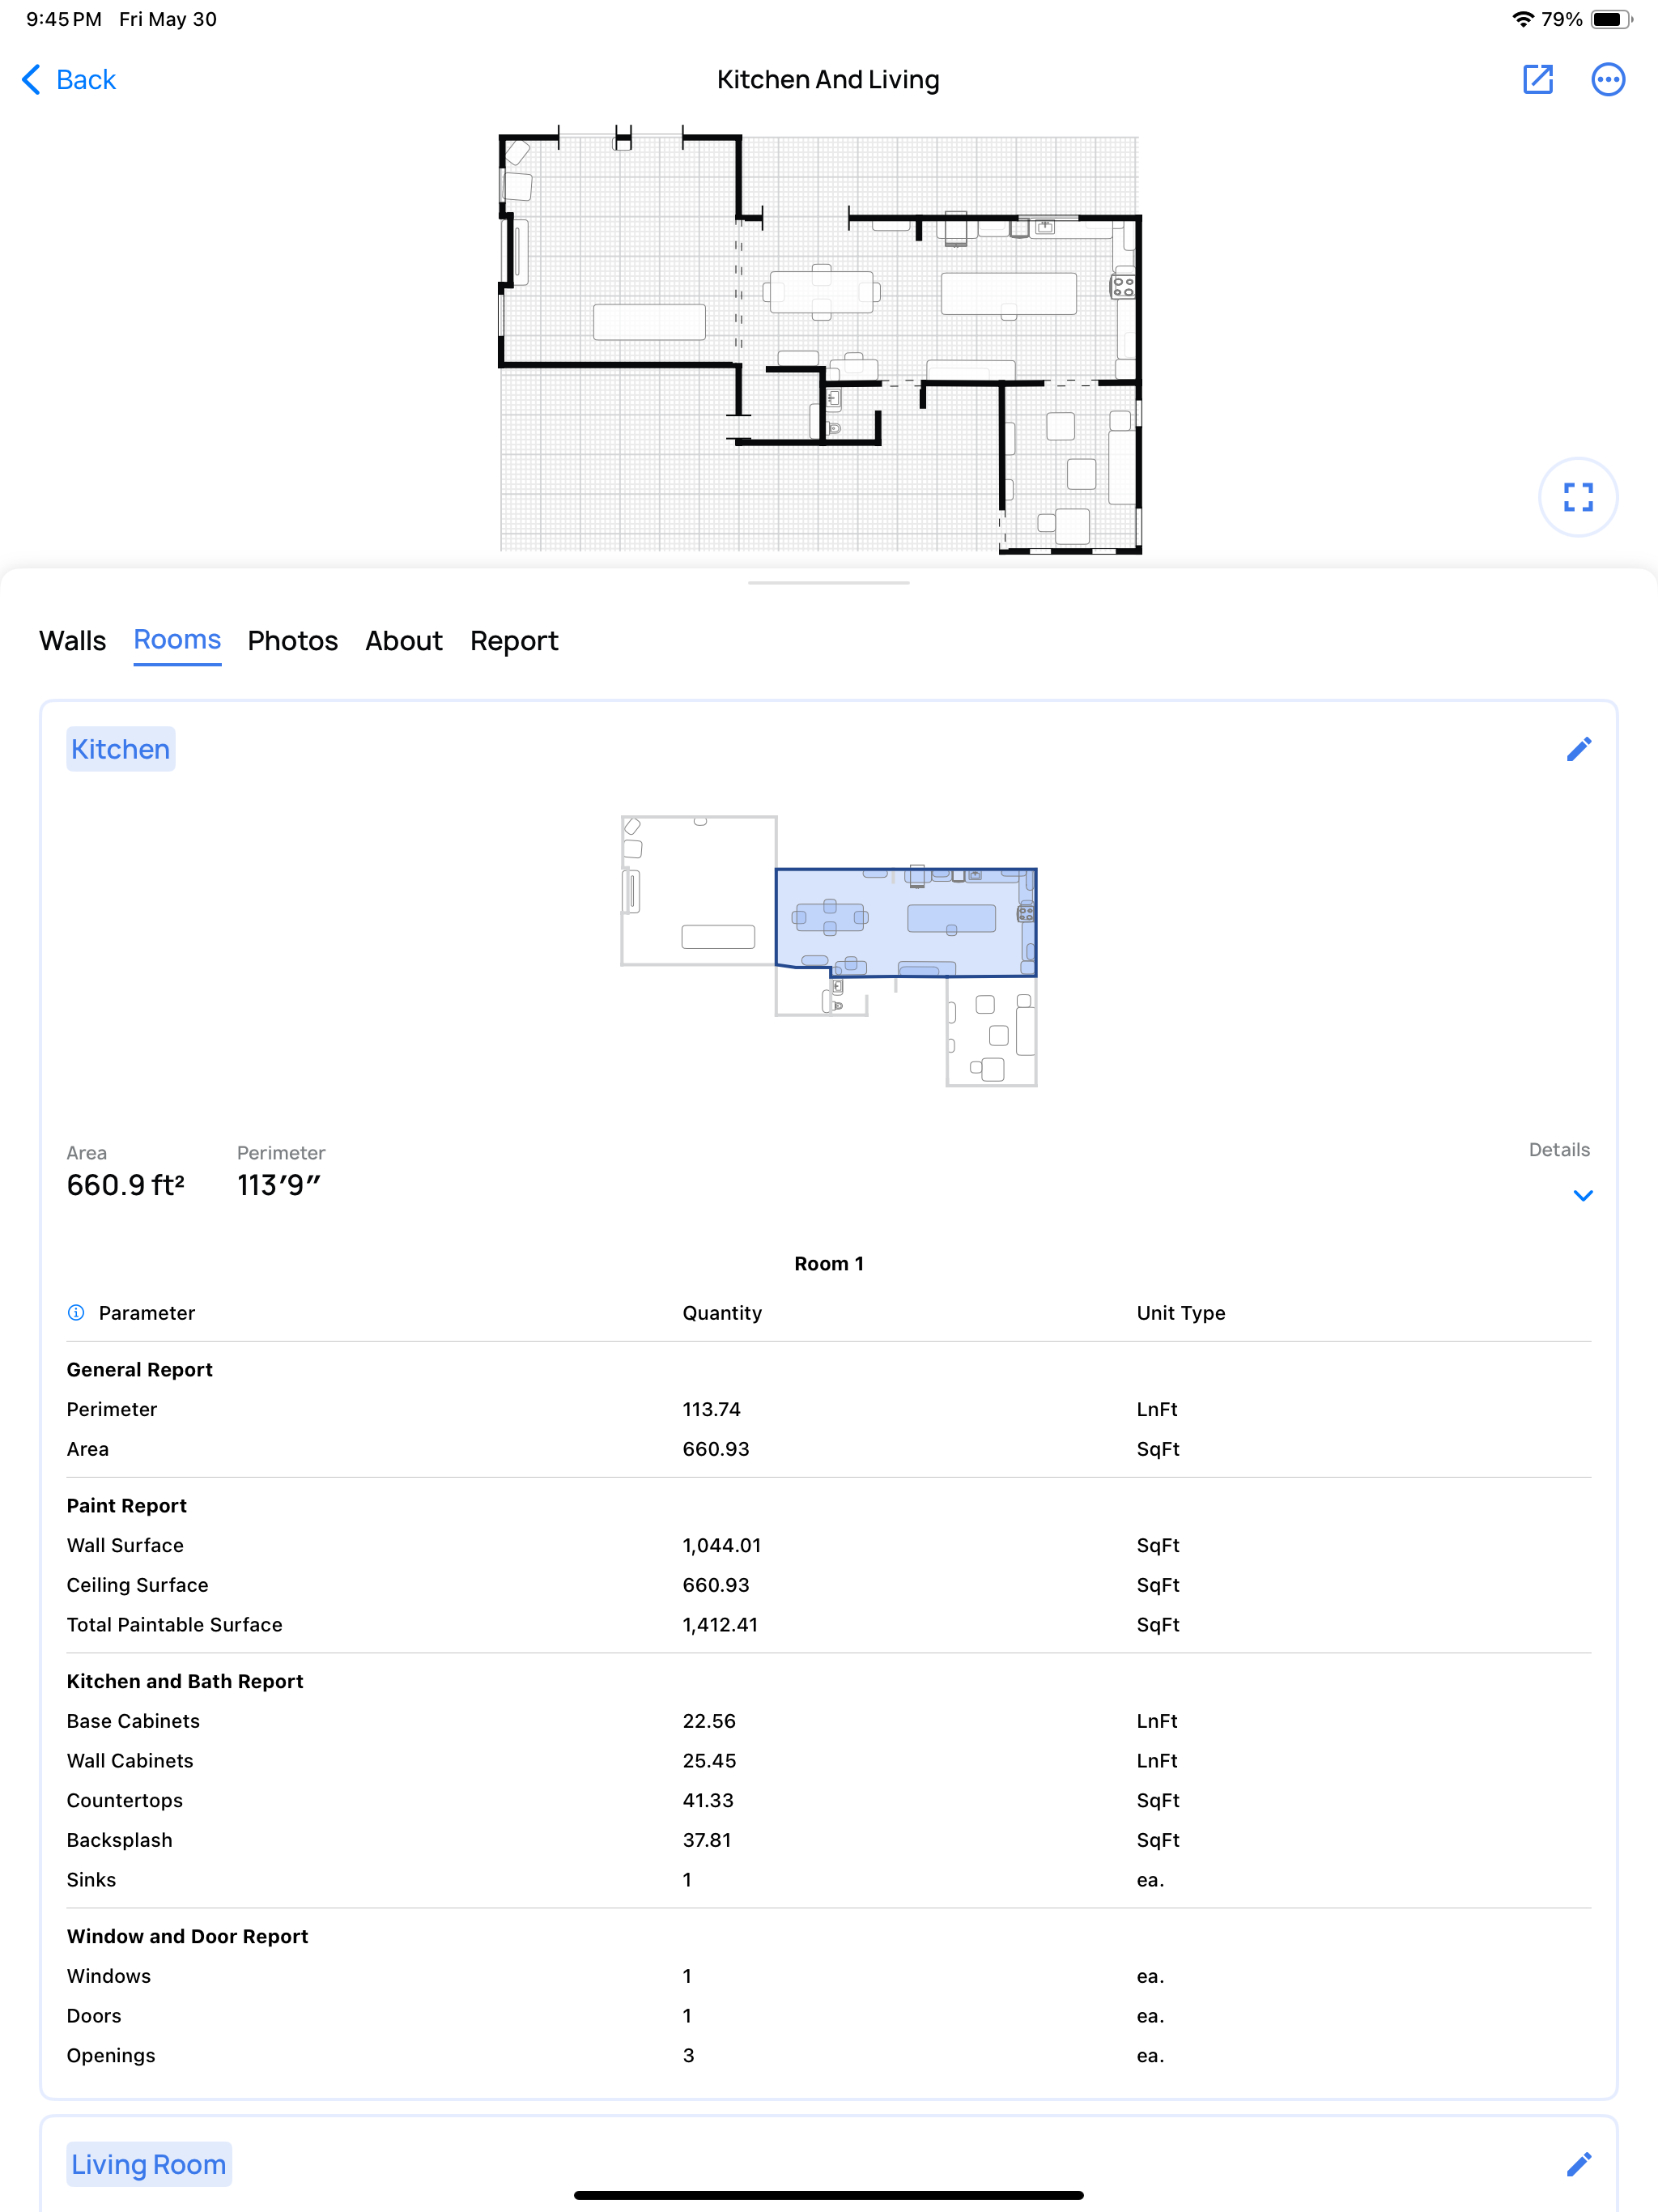Select the Area 660.9 ft² value

(x=125, y=1185)
